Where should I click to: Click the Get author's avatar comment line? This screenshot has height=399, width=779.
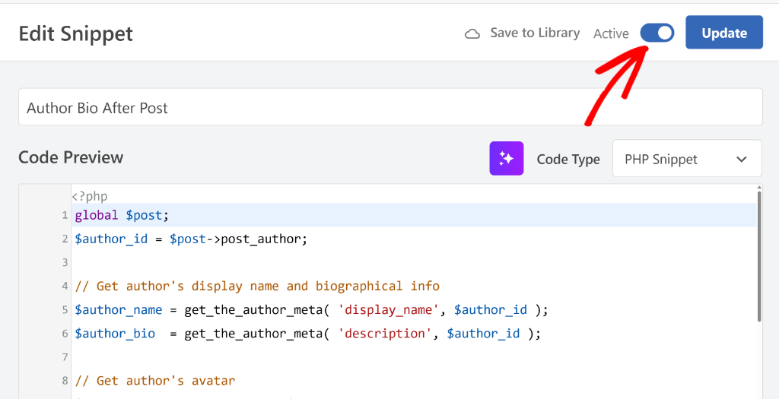tap(154, 380)
